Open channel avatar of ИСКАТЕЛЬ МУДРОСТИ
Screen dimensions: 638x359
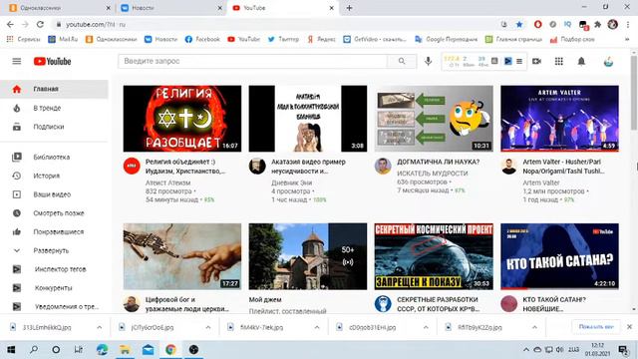[x=383, y=167]
